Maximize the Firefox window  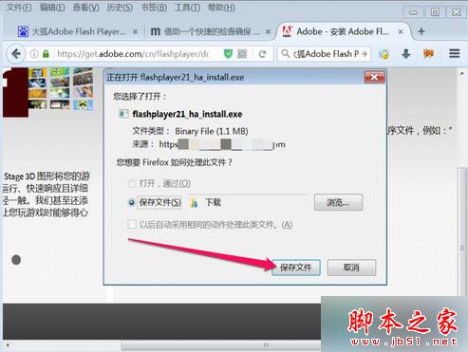click(435, 12)
